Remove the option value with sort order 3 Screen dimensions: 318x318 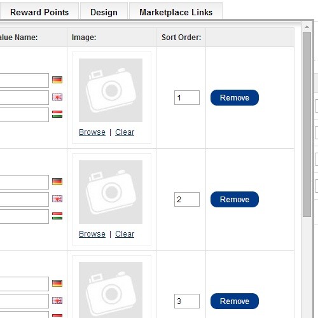tap(235, 301)
